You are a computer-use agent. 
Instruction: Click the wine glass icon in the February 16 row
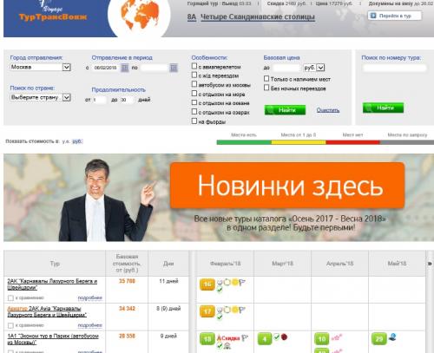[220, 282]
